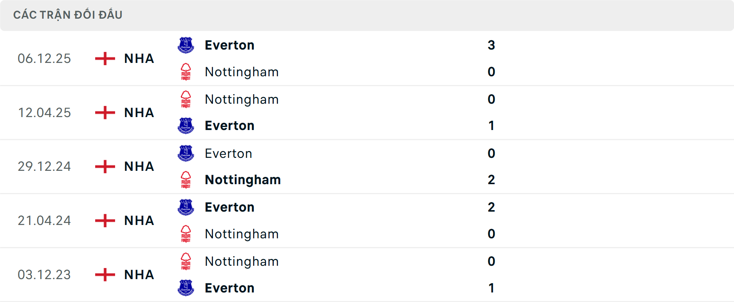Click the Nottingham team name in the 12.04.25 match
Screen dimensions: 734x302
(x=242, y=99)
